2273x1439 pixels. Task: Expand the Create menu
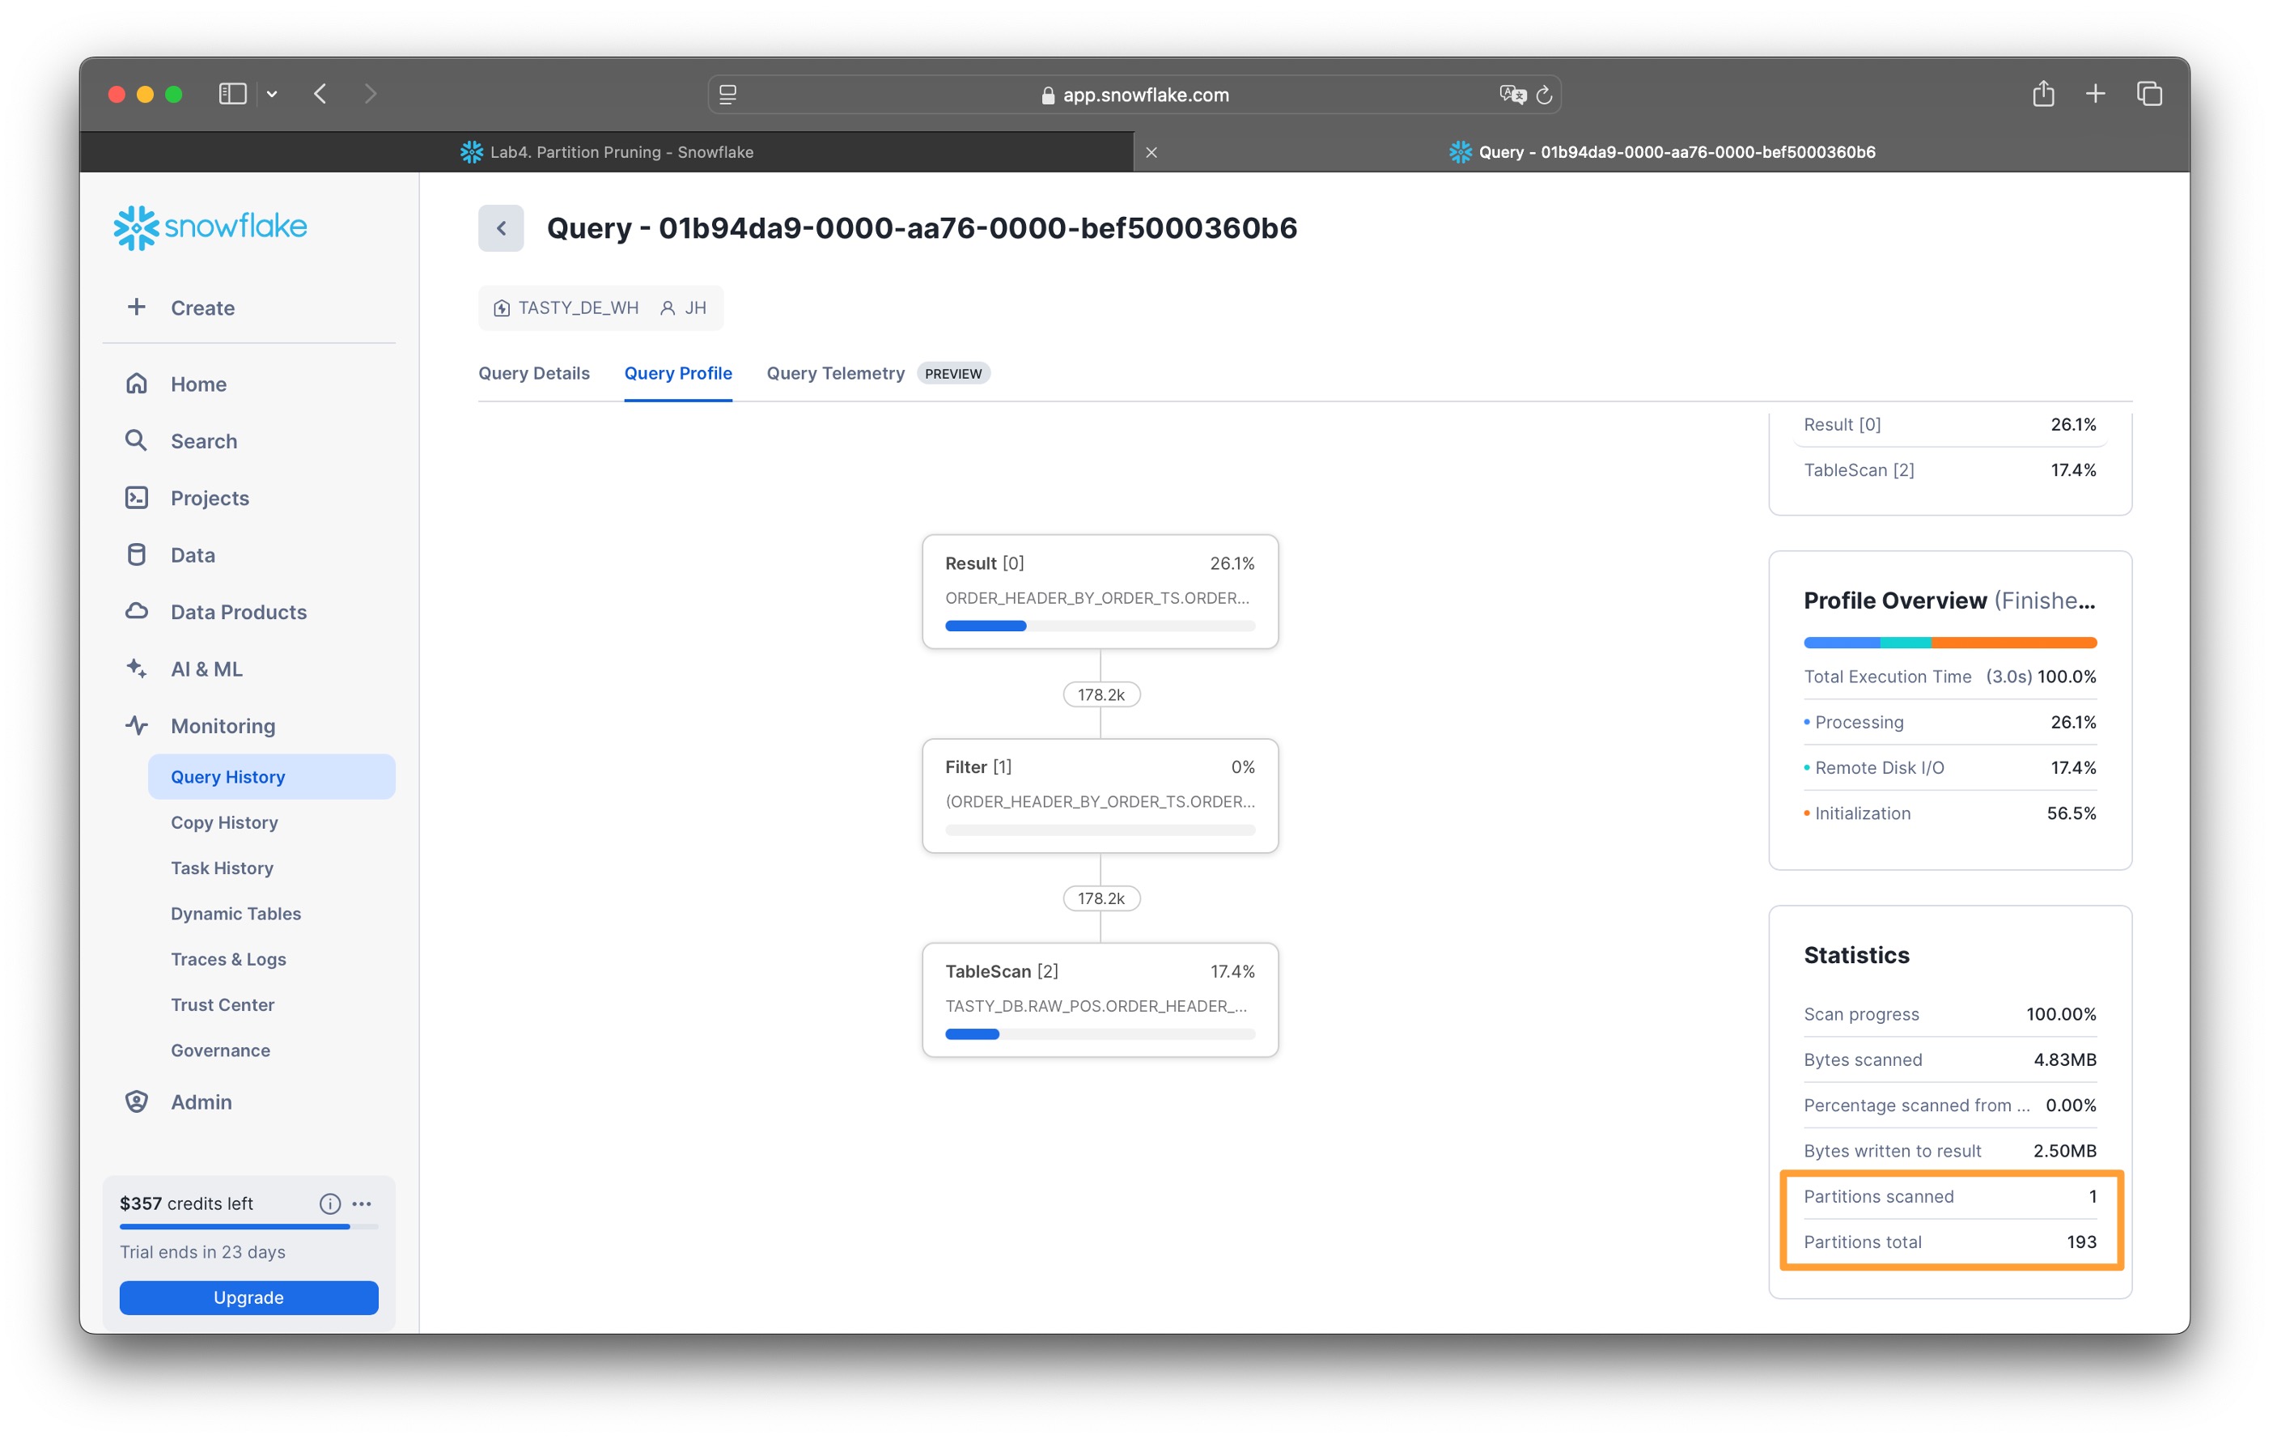point(202,307)
